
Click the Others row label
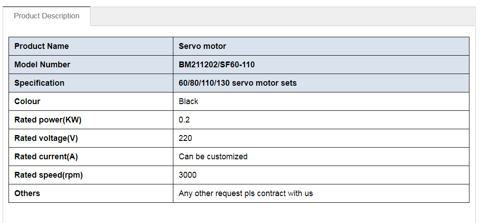pyautogui.click(x=27, y=193)
